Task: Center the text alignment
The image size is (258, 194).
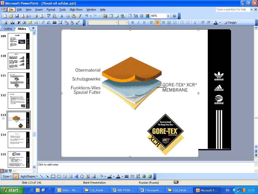Action: pos(157,22)
